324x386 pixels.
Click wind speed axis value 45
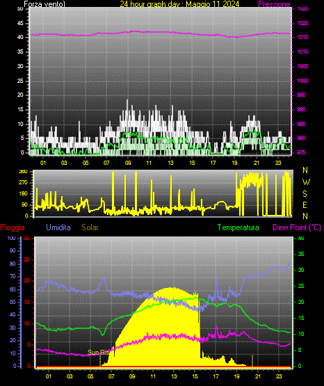[x=20, y=23]
